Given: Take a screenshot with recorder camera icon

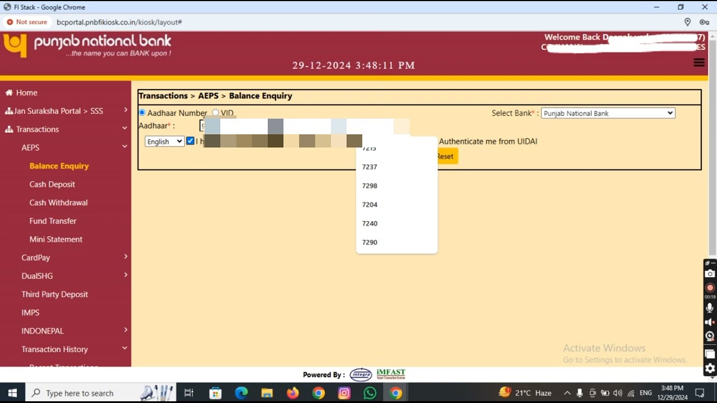Looking at the screenshot, I should tap(710, 274).
